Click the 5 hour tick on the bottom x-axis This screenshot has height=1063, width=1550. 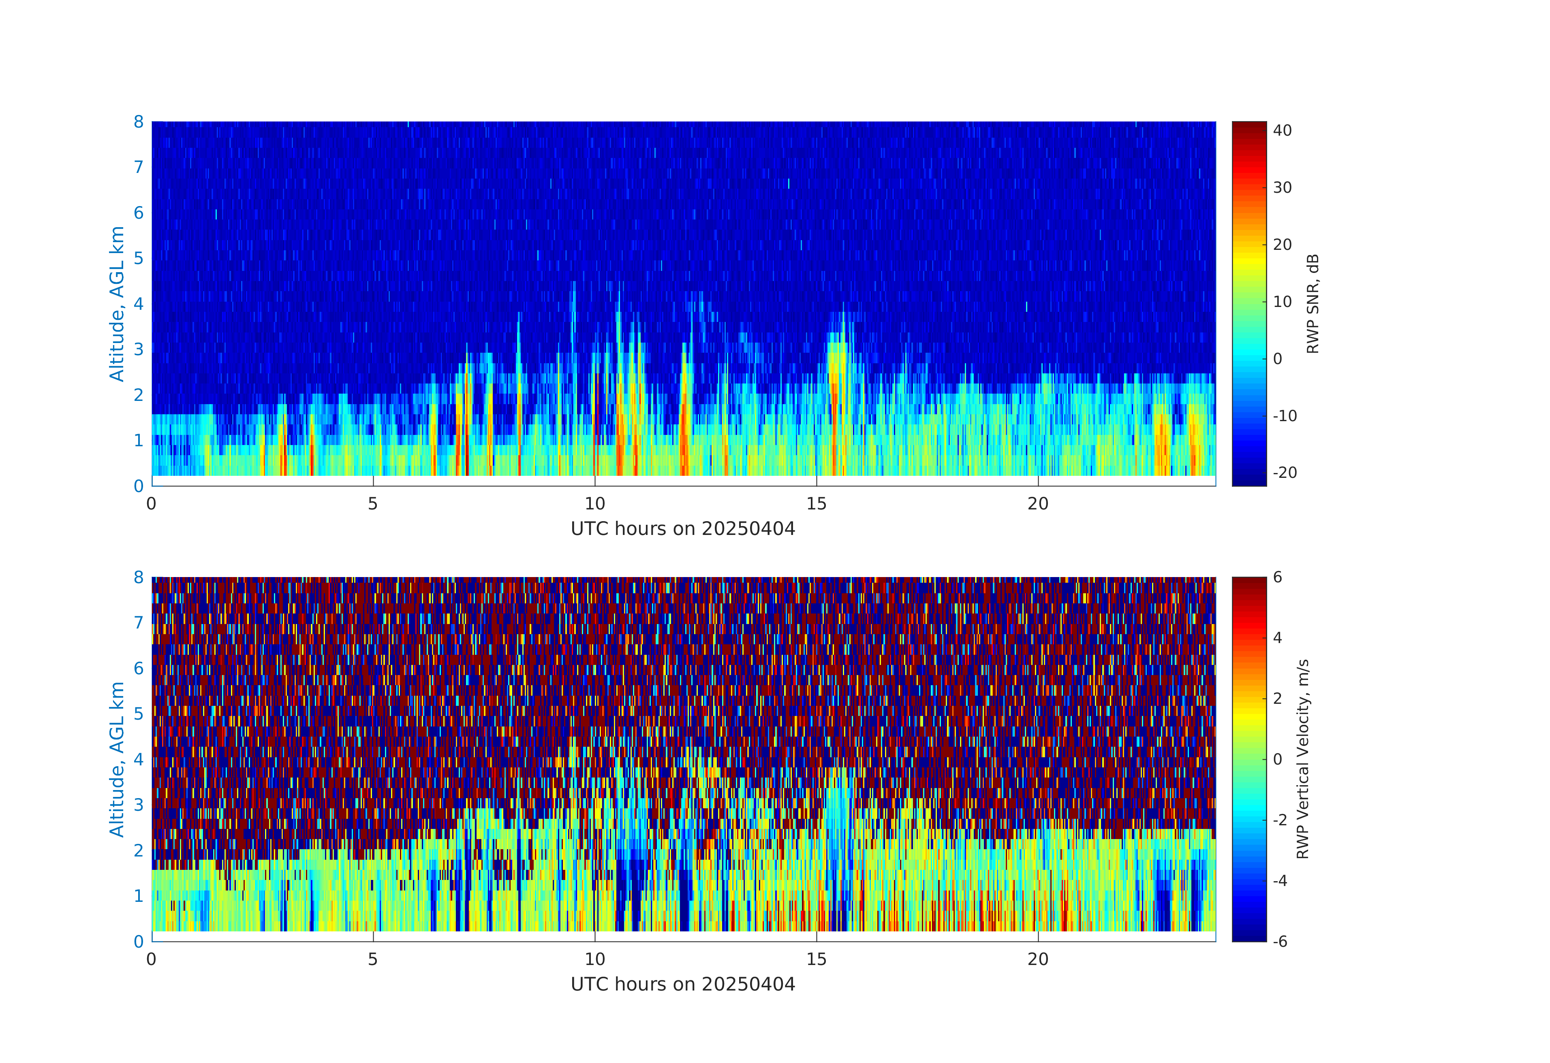[373, 959]
